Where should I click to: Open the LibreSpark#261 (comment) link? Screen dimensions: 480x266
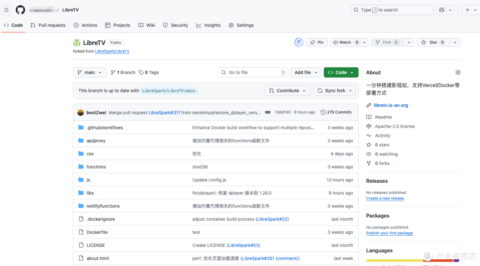tap(270, 258)
